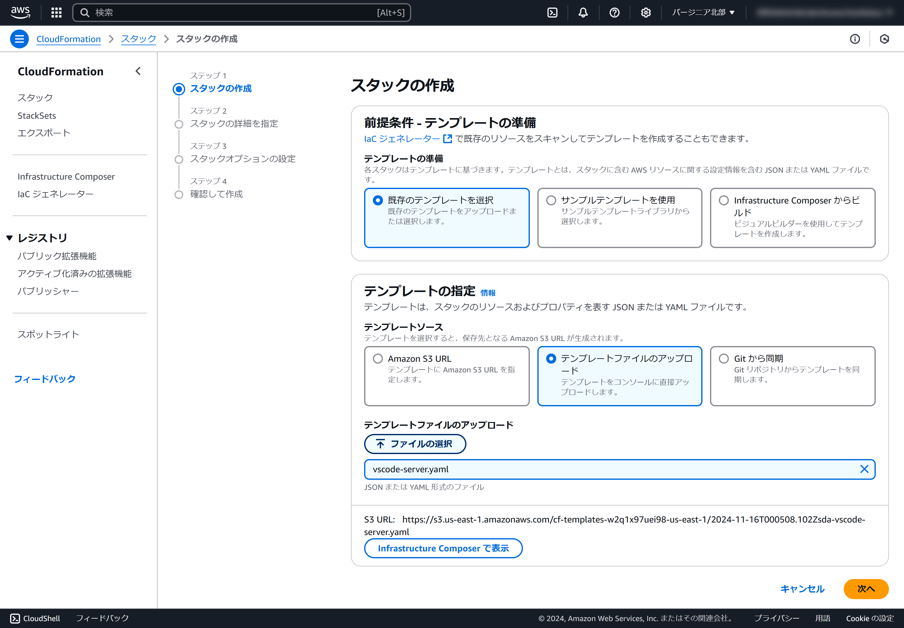Collapse the CloudFormation side navigation panel
The height and width of the screenshot is (628, 904).
(x=138, y=71)
